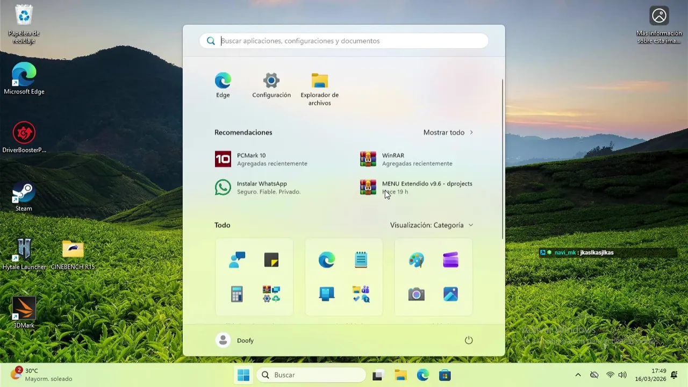Open the pinned Edge app in Start menu

point(223,86)
